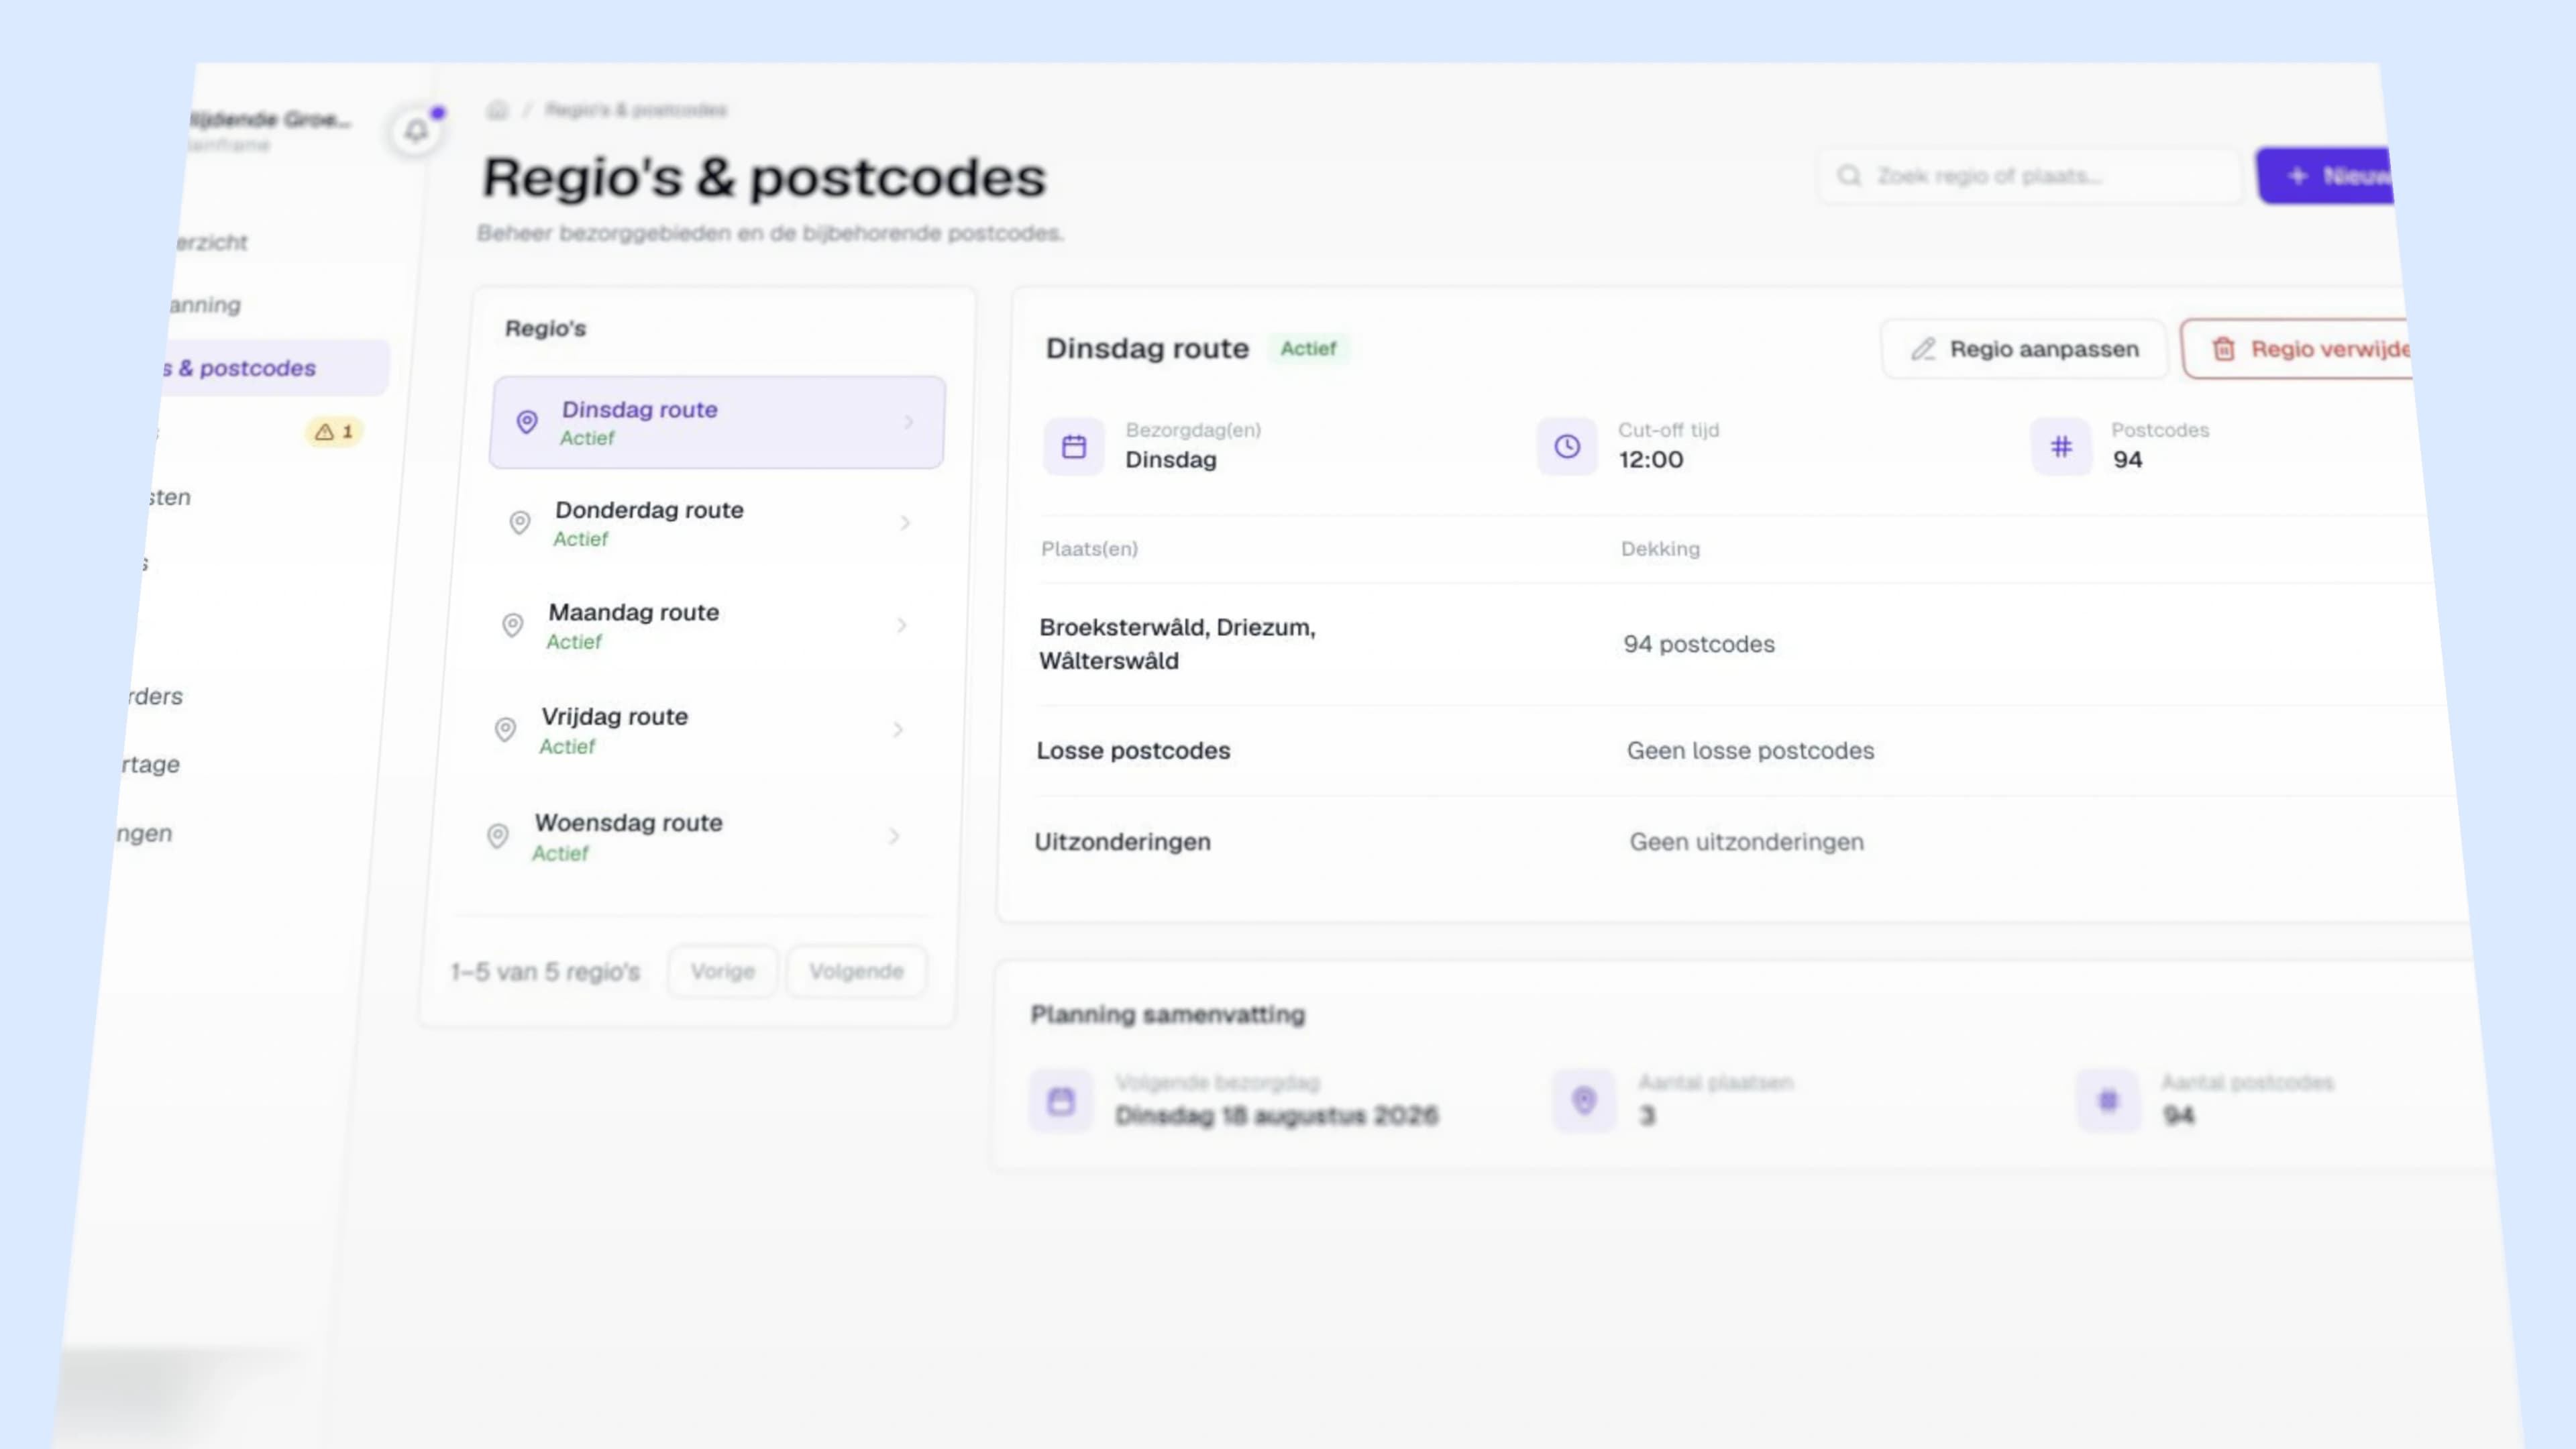Click the blue Nieuw button
This screenshot has height=1449, width=2576.
[x=2325, y=176]
